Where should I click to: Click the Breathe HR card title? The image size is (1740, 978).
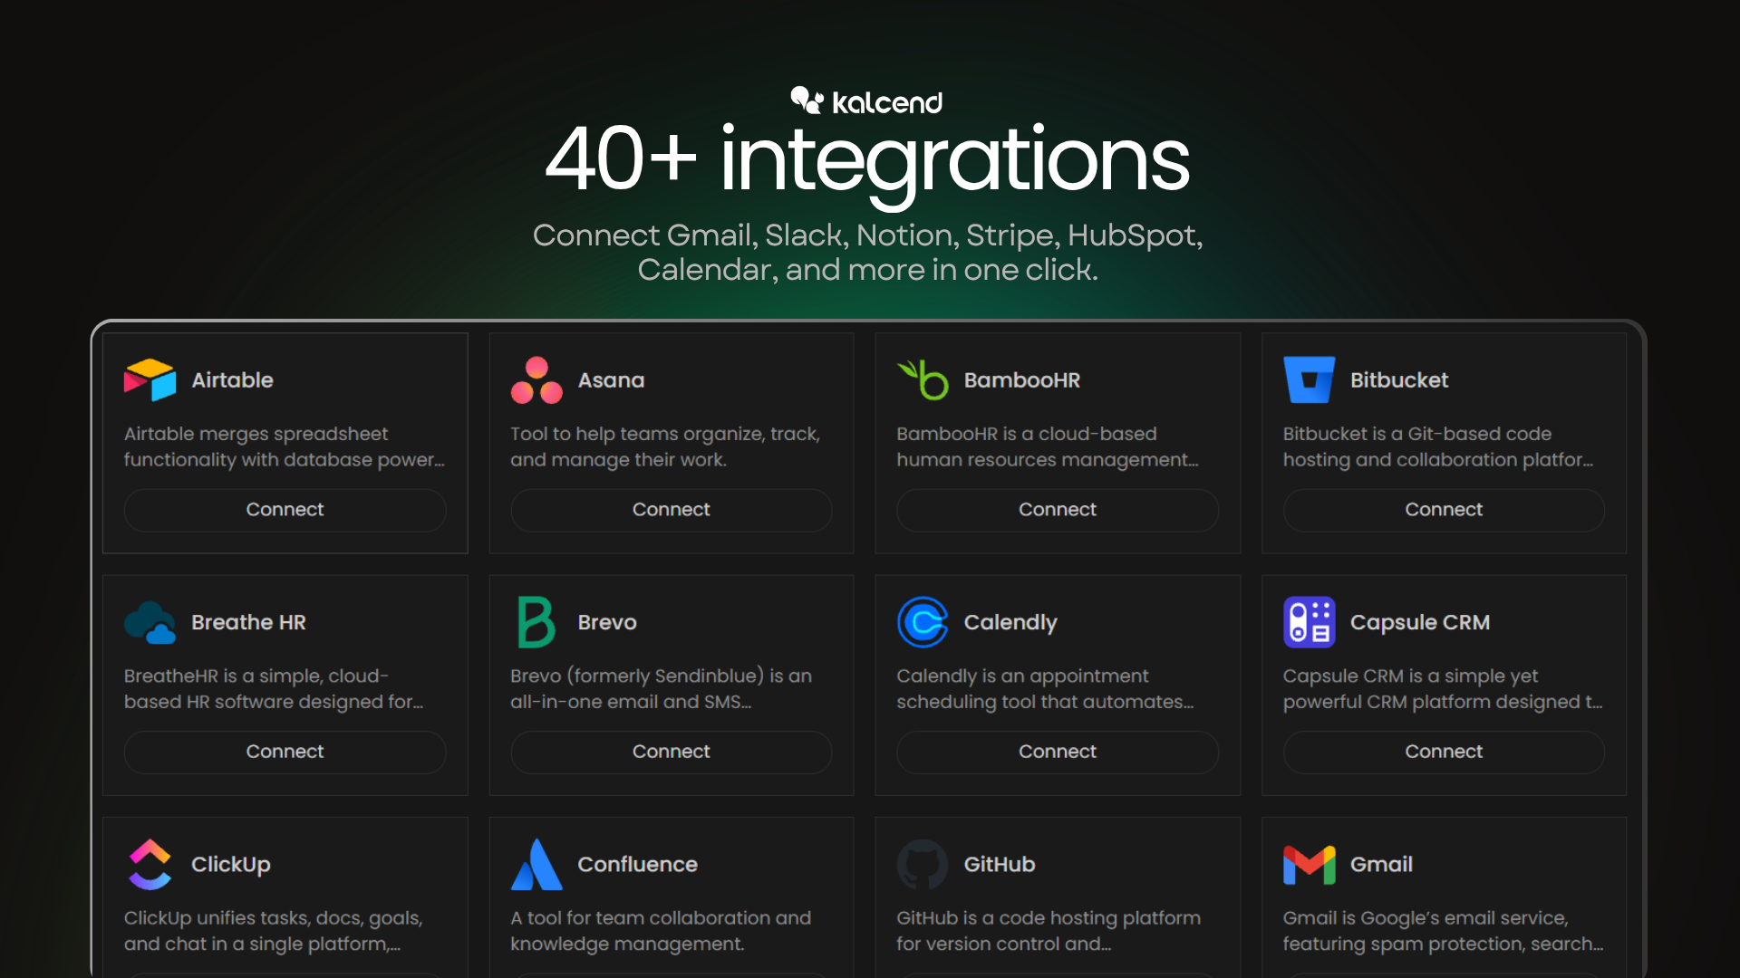click(x=248, y=622)
